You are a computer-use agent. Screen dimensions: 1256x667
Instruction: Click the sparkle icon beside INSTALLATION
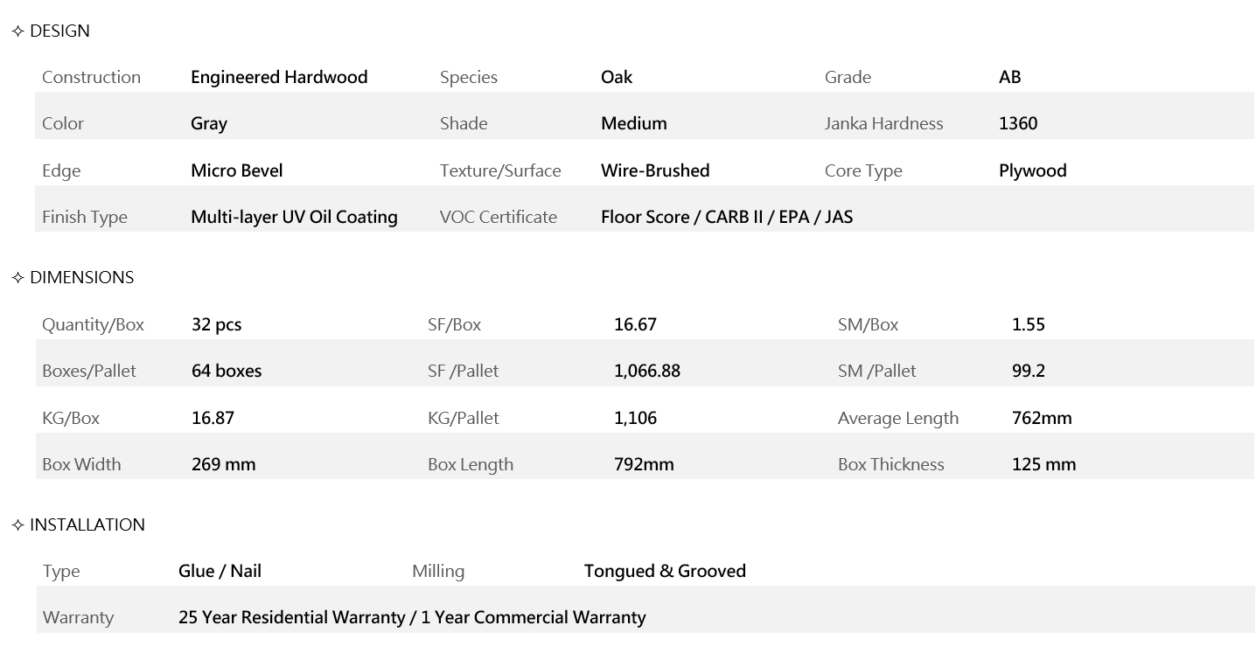coord(18,525)
